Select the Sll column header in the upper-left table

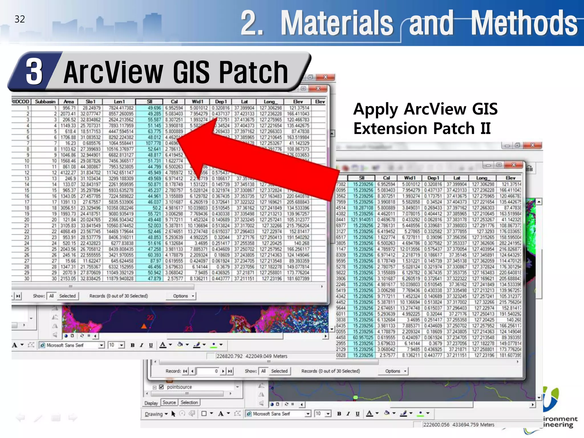pyautogui.click(x=149, y=102)
